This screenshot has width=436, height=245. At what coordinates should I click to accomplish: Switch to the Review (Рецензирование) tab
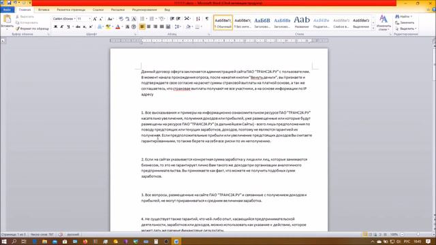pos(144,10)
